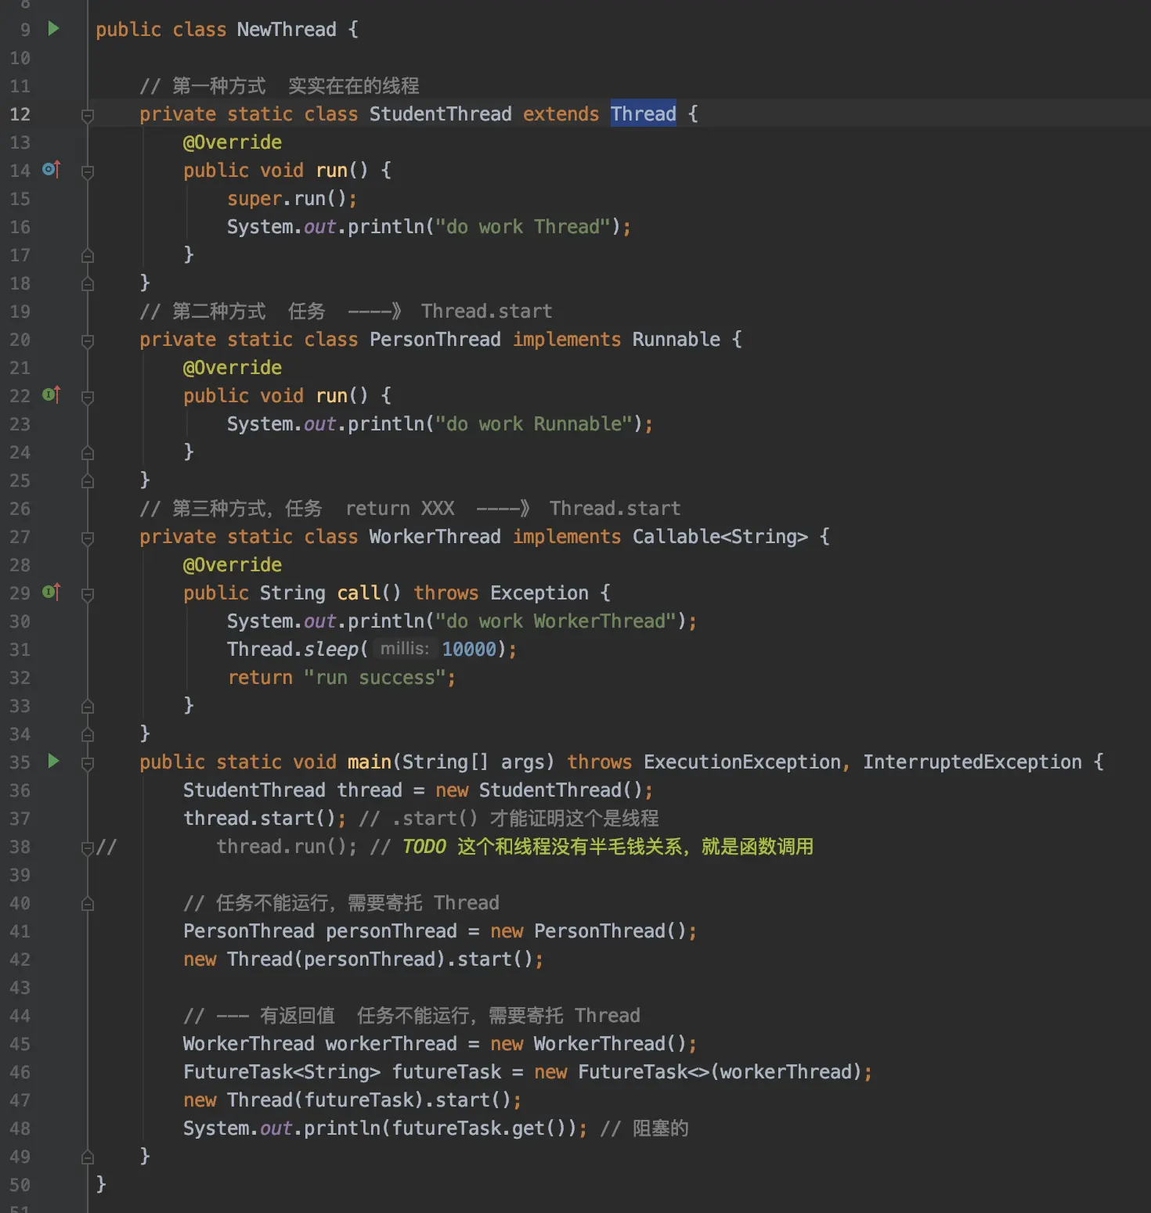The image size is (1151, 1213).
Task: Click the run icon beside the NewThread class declaration
Action: click(x=53, y=29)
